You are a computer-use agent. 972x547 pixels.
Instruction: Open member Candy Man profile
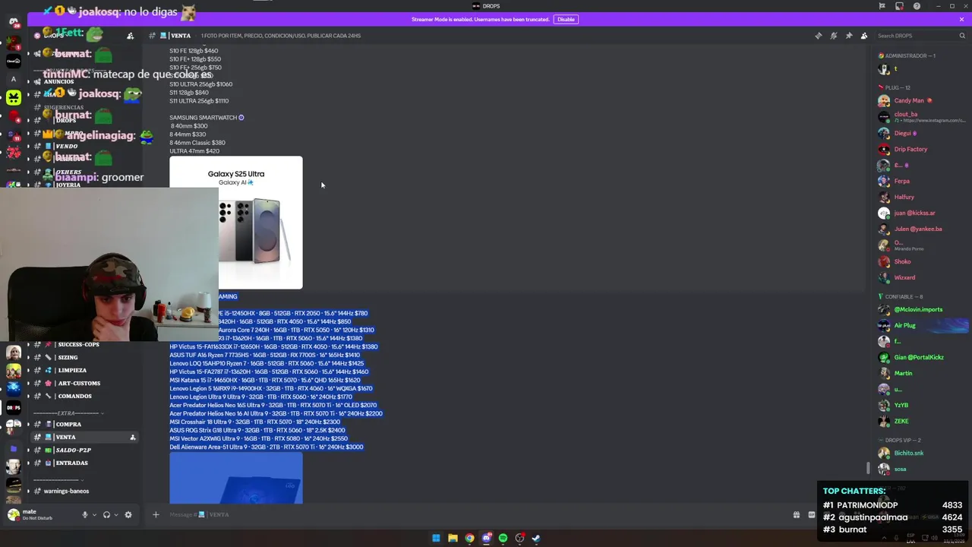click(x=908, y=100)
